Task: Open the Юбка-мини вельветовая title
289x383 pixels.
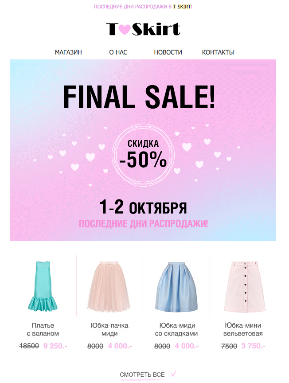Action: click(x=243, y=329)
